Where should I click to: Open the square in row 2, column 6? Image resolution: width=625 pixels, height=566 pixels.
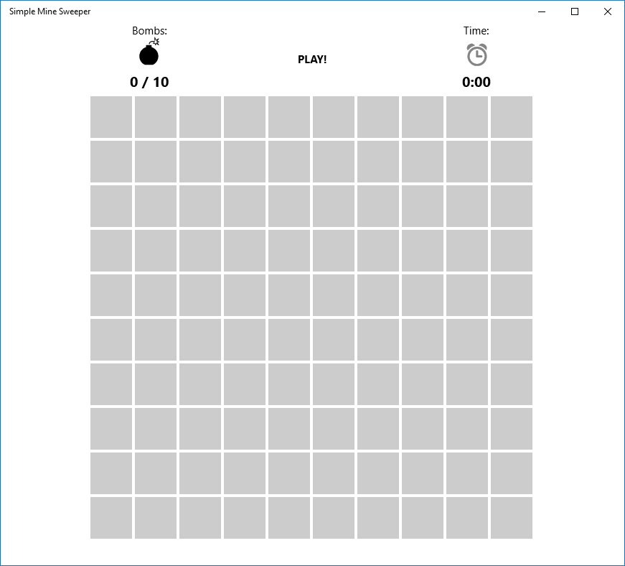tap(334, 162)
